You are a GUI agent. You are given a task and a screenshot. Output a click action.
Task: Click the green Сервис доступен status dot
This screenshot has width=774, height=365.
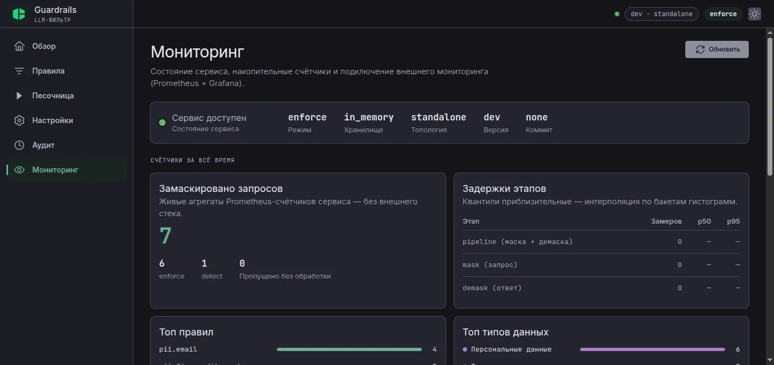(x=162, y=123)
